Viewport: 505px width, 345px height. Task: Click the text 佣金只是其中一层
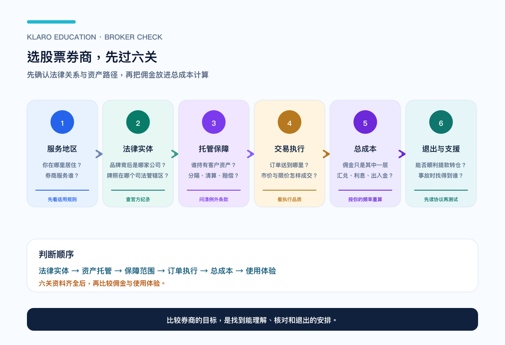coord(365,165)
